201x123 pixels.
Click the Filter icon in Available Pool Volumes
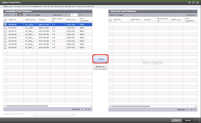tap(8, 15)
